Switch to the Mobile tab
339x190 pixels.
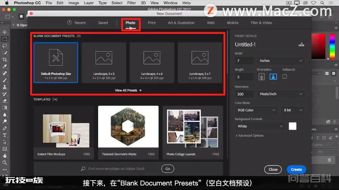tap(233, 23)
